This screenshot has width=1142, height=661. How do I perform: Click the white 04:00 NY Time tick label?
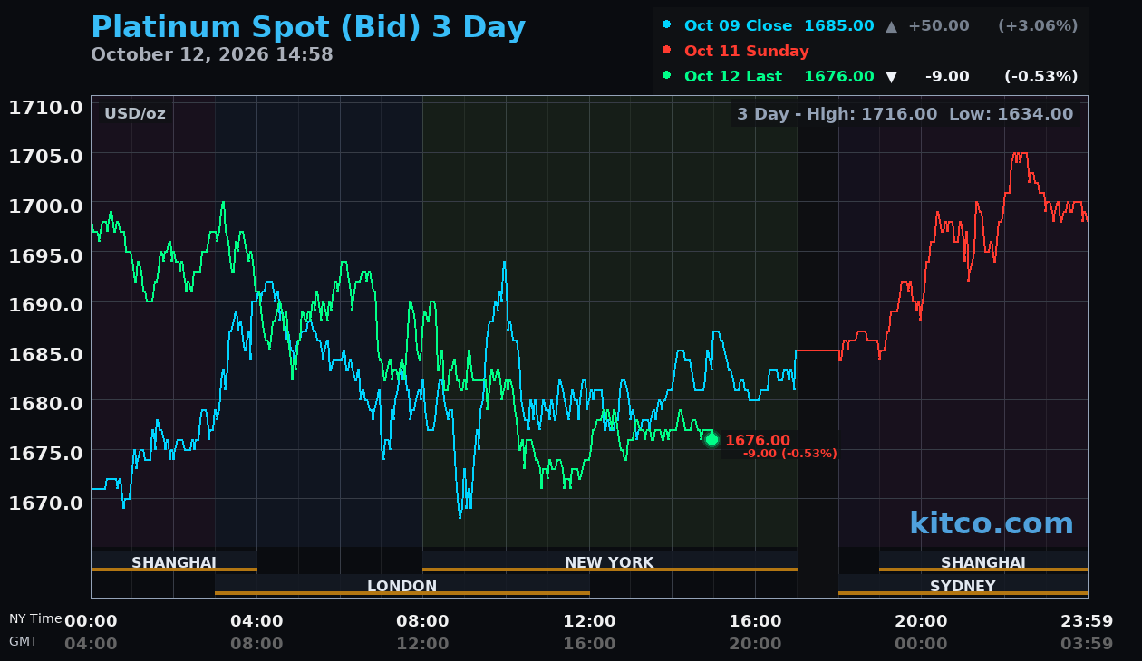pos(256,621)
